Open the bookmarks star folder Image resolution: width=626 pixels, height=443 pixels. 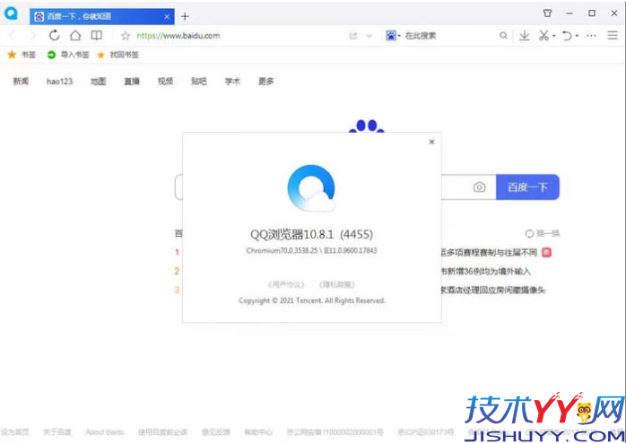click(x=22, y=55)
